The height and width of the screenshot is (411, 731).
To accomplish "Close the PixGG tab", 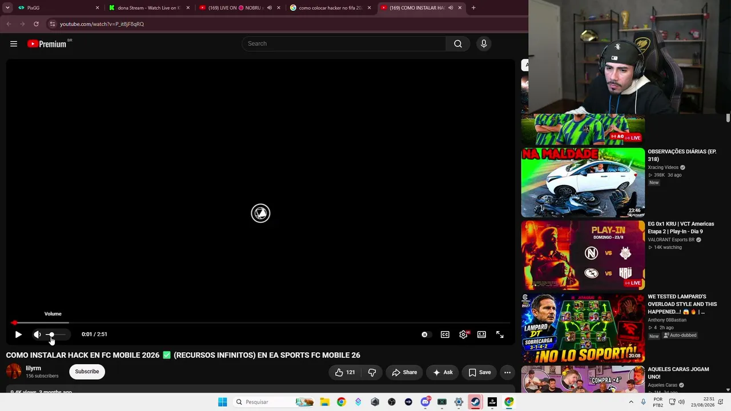I will (97, 8).
